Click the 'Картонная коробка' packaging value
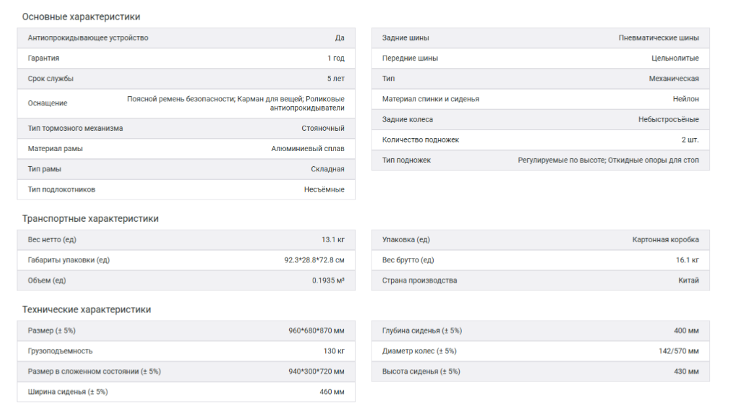Screen dimensions: 736x409 click(x=665, y=240)
